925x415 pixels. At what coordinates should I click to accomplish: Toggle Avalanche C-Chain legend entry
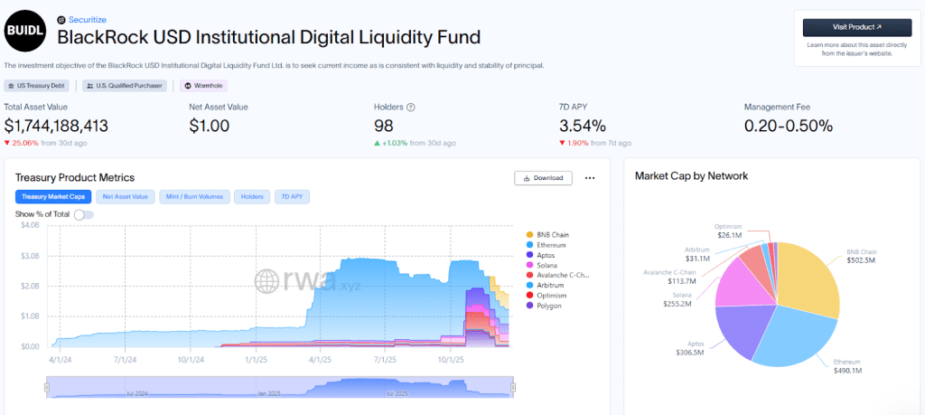point(556,275)
